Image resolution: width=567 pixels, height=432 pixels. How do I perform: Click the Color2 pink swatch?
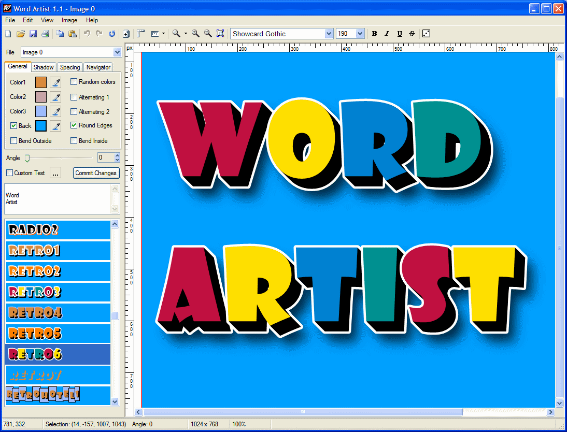pos(41,97)
